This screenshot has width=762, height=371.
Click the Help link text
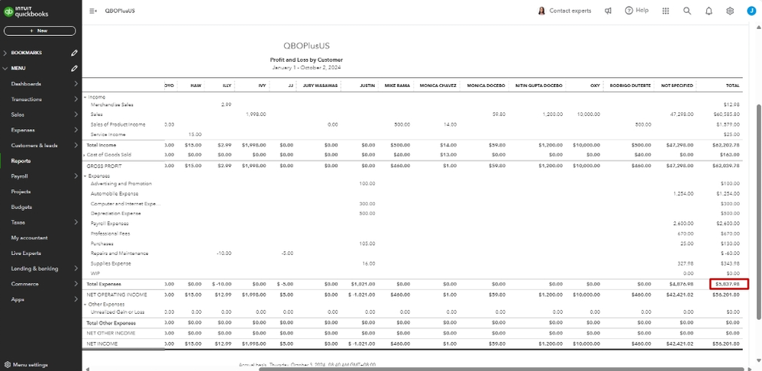(642, 10)
